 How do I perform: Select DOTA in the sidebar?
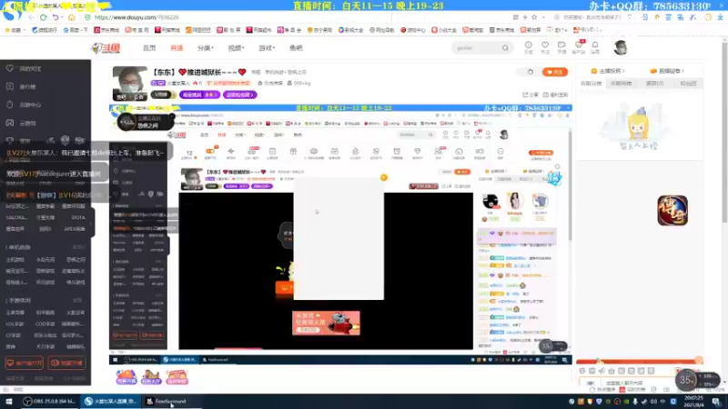(x=78, y=217)
